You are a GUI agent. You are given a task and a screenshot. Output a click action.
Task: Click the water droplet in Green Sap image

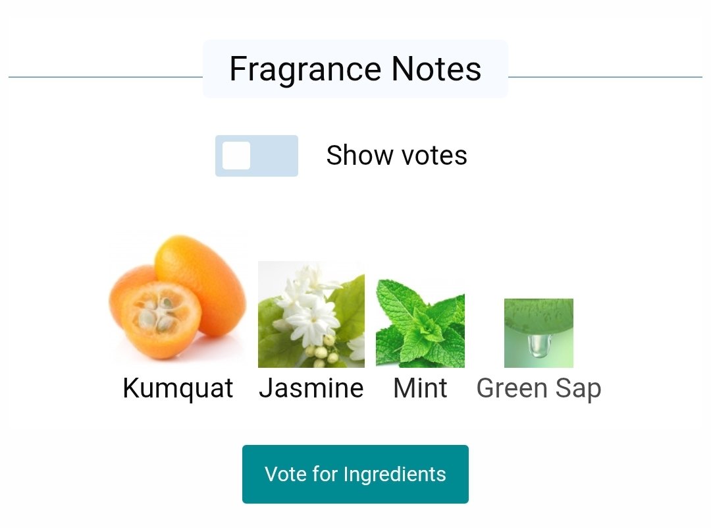539,345
